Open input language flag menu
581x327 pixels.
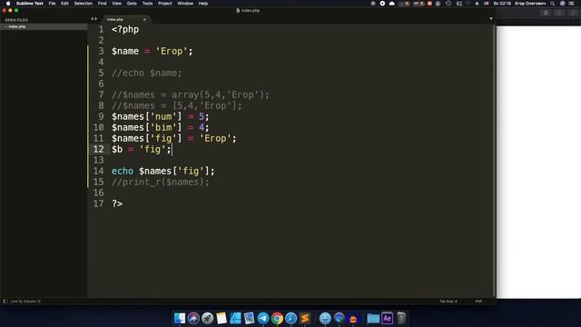(x=487, y=4)
